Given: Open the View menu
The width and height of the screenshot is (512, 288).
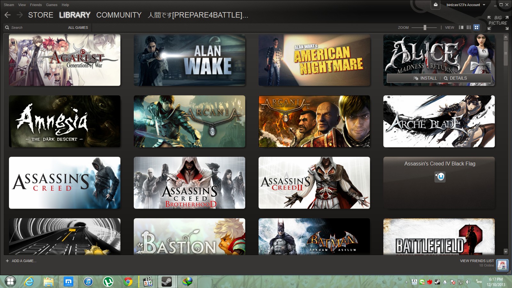Looking at the screenshot, I should [x=22, y=5].
